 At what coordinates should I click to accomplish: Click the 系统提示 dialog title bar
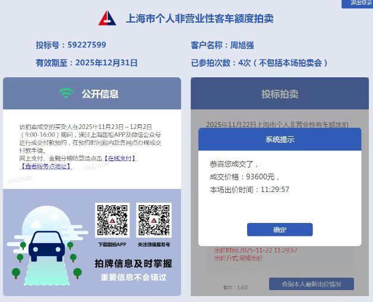[x=280, y=139]
